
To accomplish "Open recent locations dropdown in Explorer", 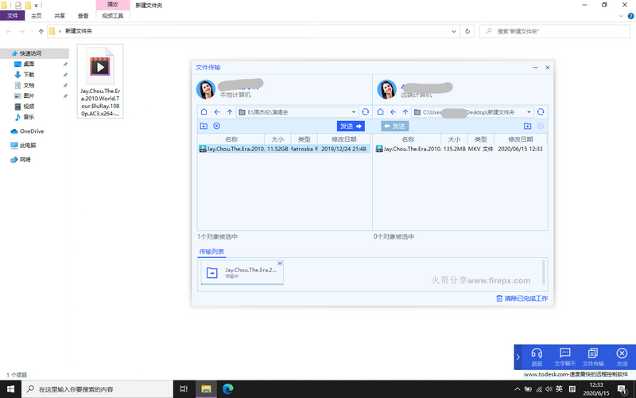I will (32, 31).
